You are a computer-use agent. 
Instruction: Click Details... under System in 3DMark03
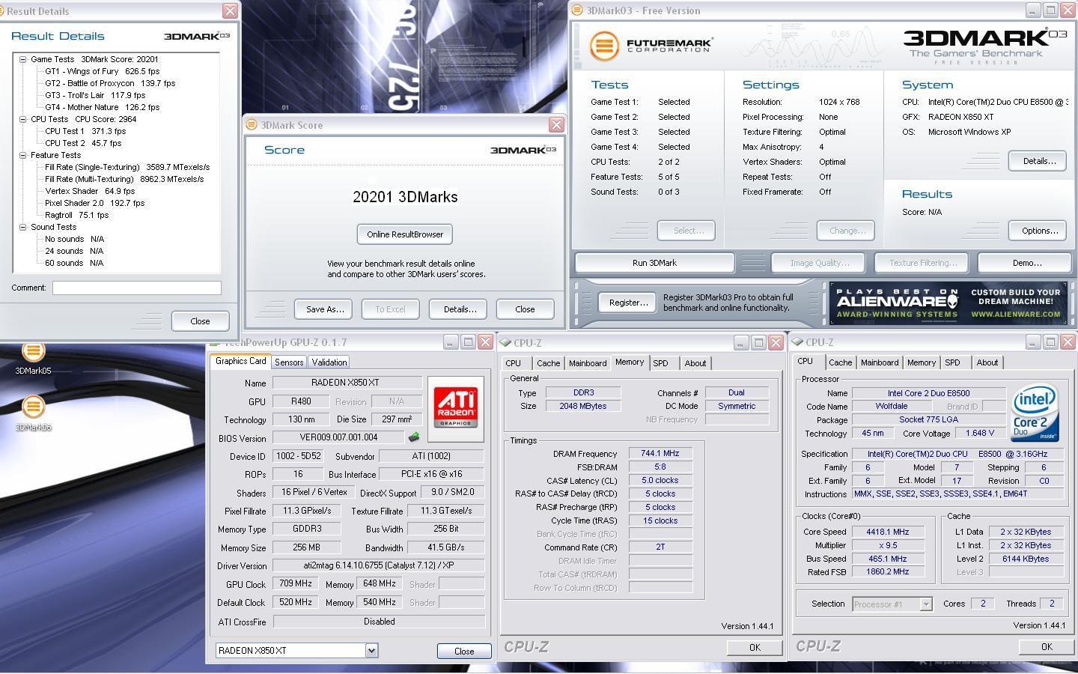pyautogui.click(x=1039, y=161)
